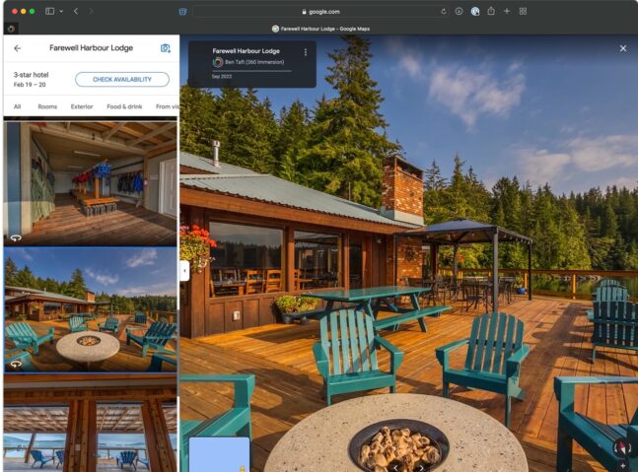
Task: Click the privacy extension icon in the toolbar
Action: point(475,12)
